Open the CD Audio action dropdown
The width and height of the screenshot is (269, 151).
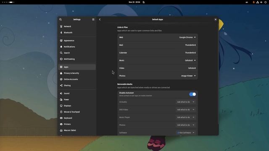(186, 102)
